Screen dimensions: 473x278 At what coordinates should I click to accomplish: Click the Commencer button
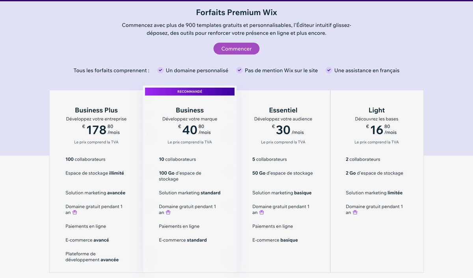tap(236, 48)
